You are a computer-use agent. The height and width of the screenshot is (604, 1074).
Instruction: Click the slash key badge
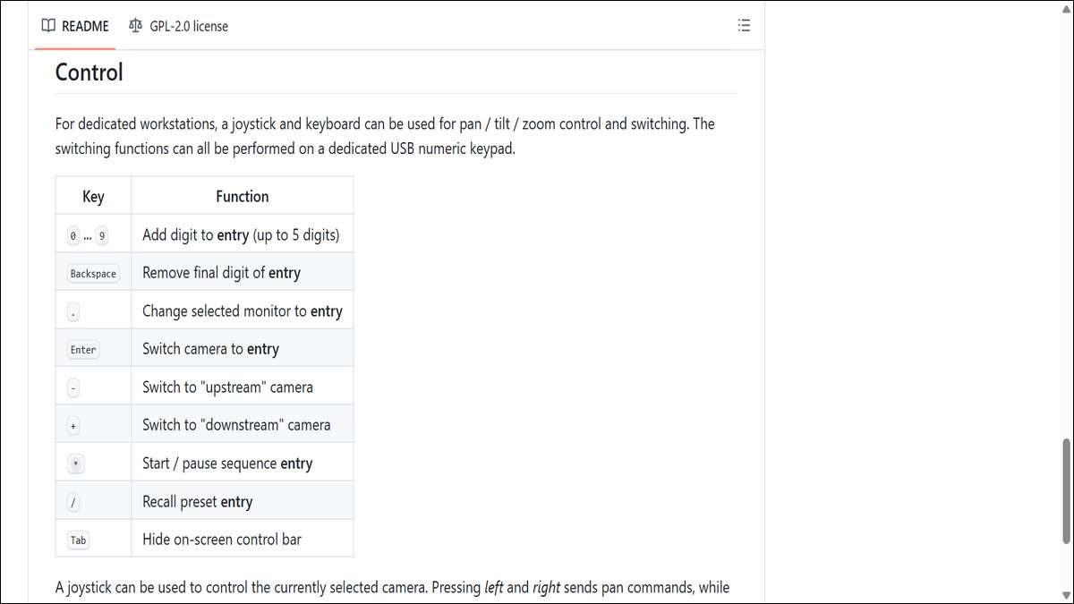click(73, 503)
